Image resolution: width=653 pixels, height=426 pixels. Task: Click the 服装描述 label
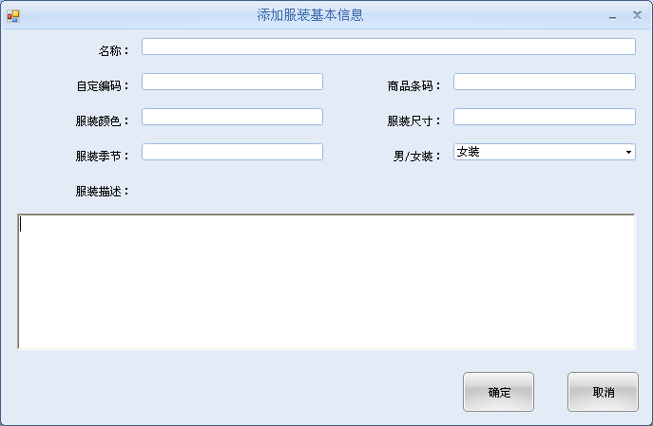click(x=103, y=192)
